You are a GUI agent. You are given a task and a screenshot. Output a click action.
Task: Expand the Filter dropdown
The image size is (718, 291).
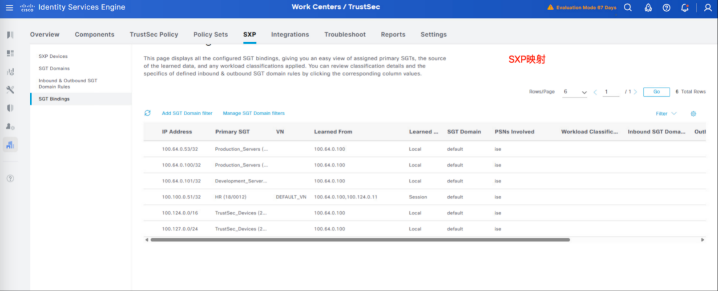[666, 114]
